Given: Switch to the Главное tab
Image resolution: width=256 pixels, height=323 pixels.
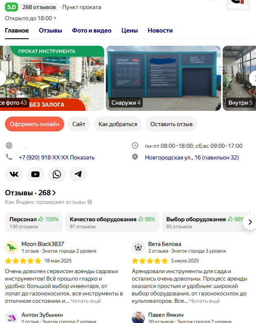Looking at the screenshot, I should tap(17, 30).
